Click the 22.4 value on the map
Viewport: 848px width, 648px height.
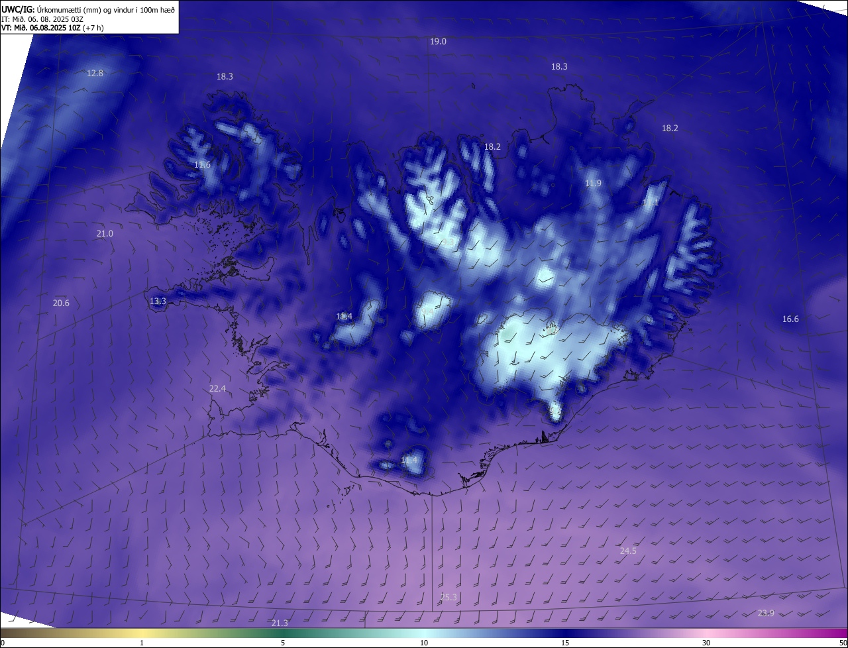point(217,388)
